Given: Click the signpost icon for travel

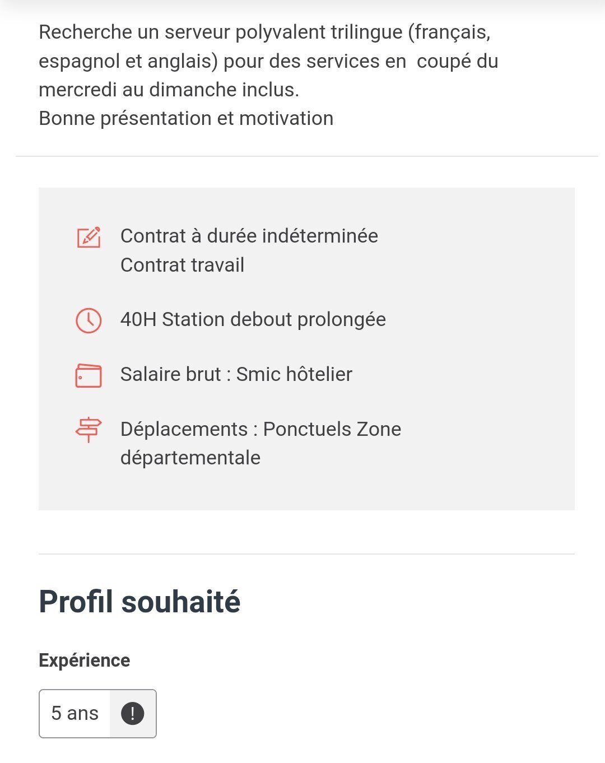Looking at the screenshot, I should [x=89, y=430].
